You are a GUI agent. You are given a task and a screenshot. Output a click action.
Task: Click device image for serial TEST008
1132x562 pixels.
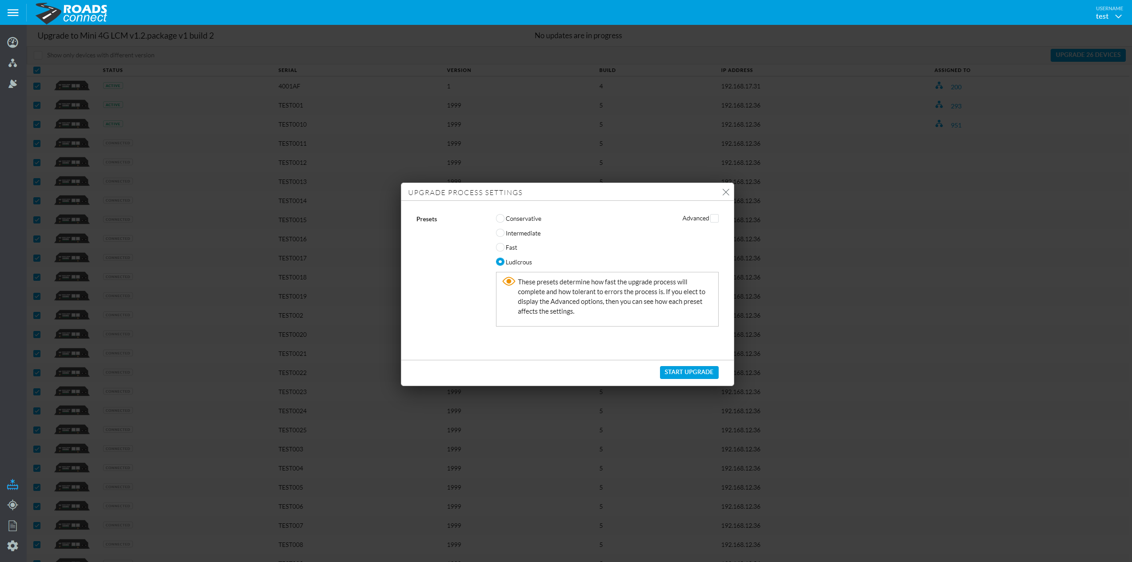[72, 545]
